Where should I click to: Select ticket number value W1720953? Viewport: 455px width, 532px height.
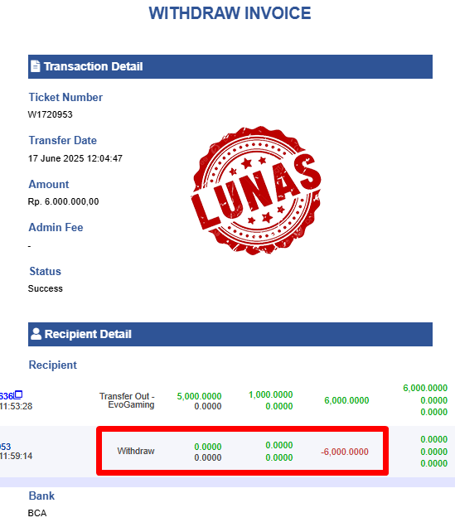(x=51, y=114)
